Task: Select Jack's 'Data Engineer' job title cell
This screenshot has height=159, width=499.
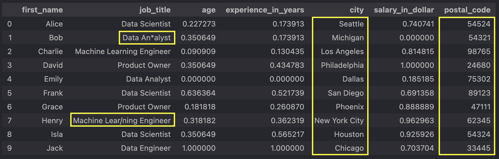Action: pyautogui.click(x=146, y=148)
